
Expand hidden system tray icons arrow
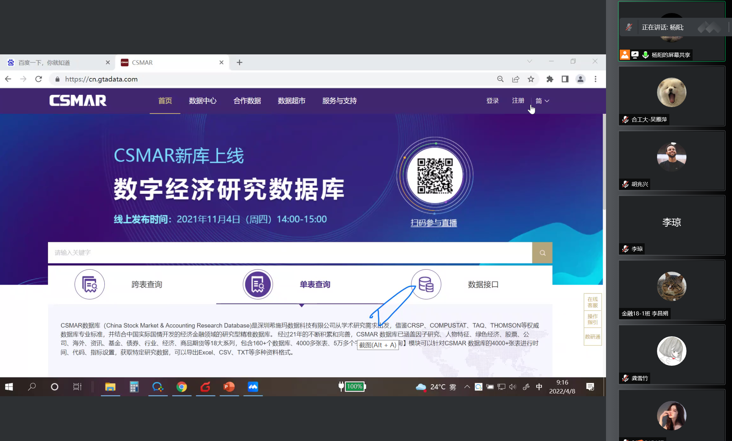467,387
